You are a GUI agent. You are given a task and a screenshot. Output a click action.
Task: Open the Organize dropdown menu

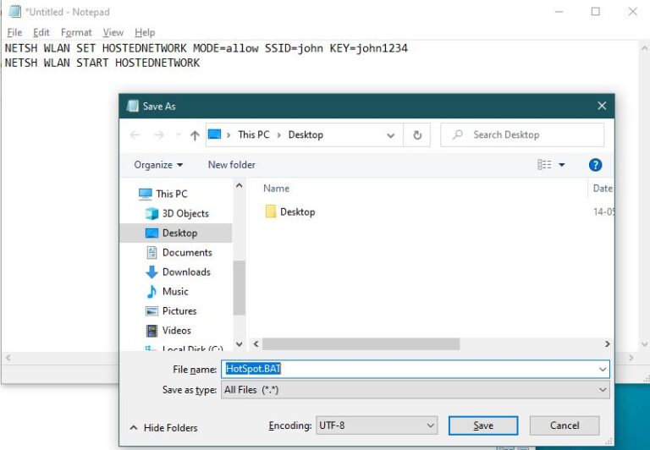pos(158,164)
